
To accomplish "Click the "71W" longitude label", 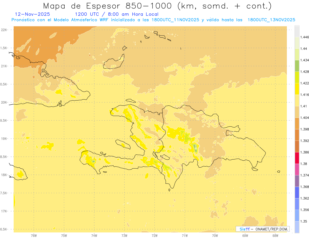I will 185,235.
